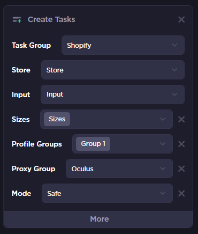The width and height of the screenshot is (198, 234).
Task: Remove the Mode row with X
Action: click(181, 193)
